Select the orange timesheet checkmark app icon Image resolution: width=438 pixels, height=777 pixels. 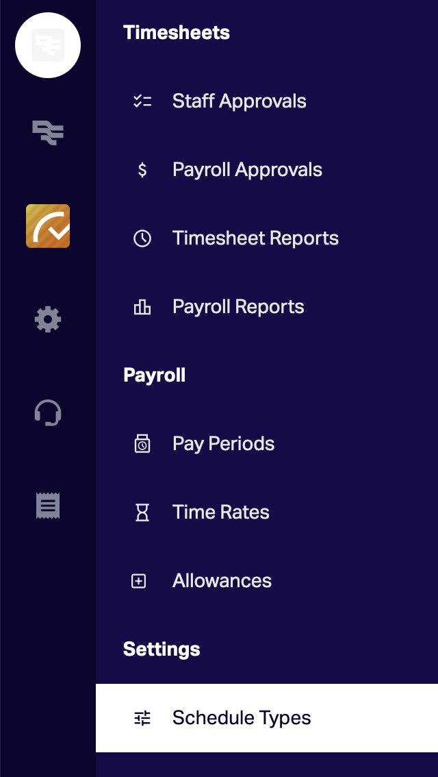tap(48, 226)
